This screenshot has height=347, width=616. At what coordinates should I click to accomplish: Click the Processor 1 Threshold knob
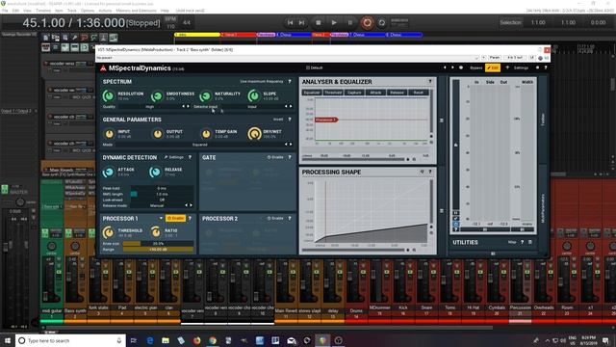tap(108, 232)
